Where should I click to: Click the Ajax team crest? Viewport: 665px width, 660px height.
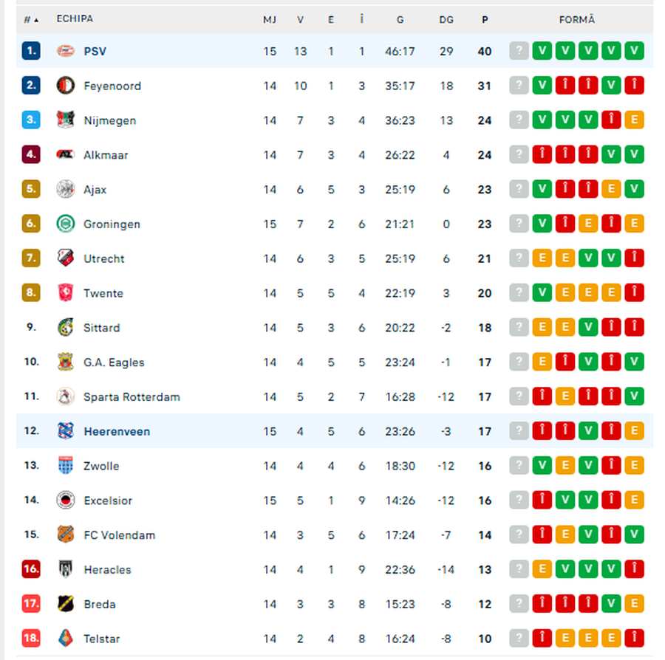(x=66, y=190)
